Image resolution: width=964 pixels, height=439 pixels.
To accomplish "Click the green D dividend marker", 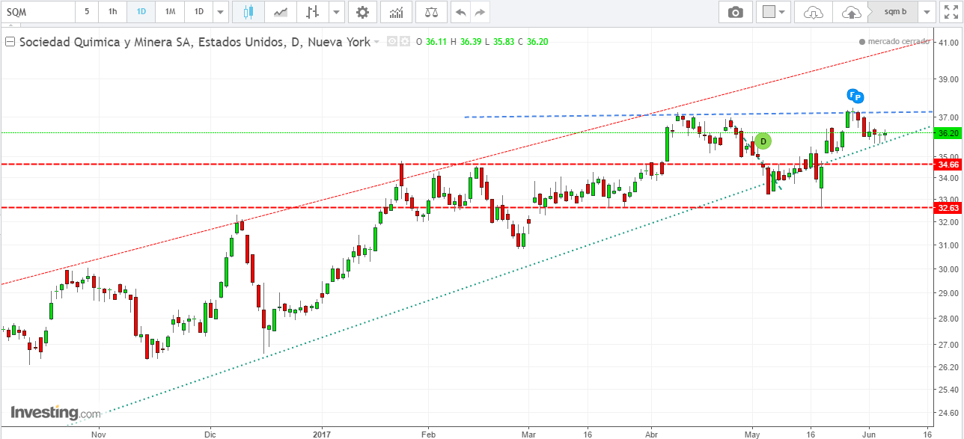I will click(x=763, y=141).
